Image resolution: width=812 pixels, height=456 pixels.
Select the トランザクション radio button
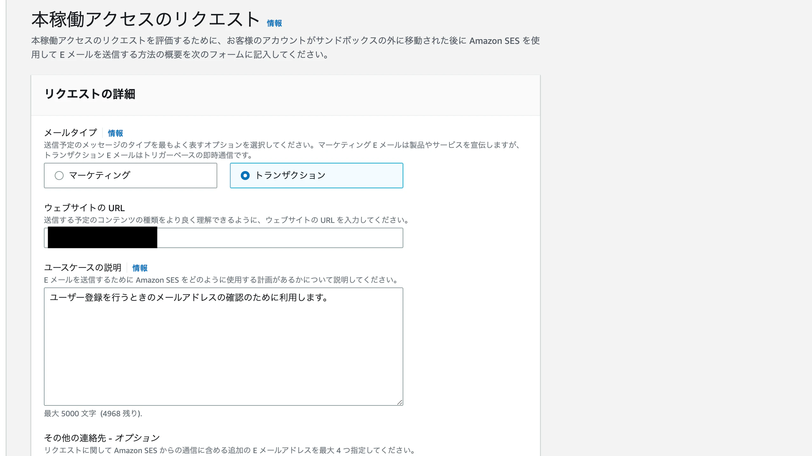click(245, 175)
